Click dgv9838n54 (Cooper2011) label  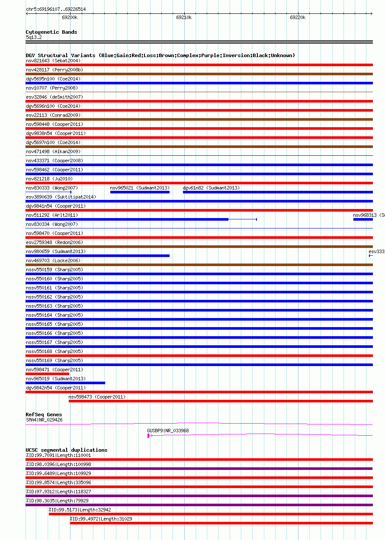(56, 133)
